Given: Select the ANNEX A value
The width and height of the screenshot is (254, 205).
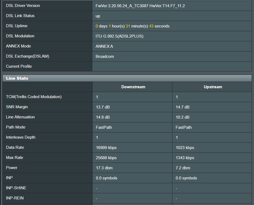Looking at the screenshot, I should [x=104, y=46].
